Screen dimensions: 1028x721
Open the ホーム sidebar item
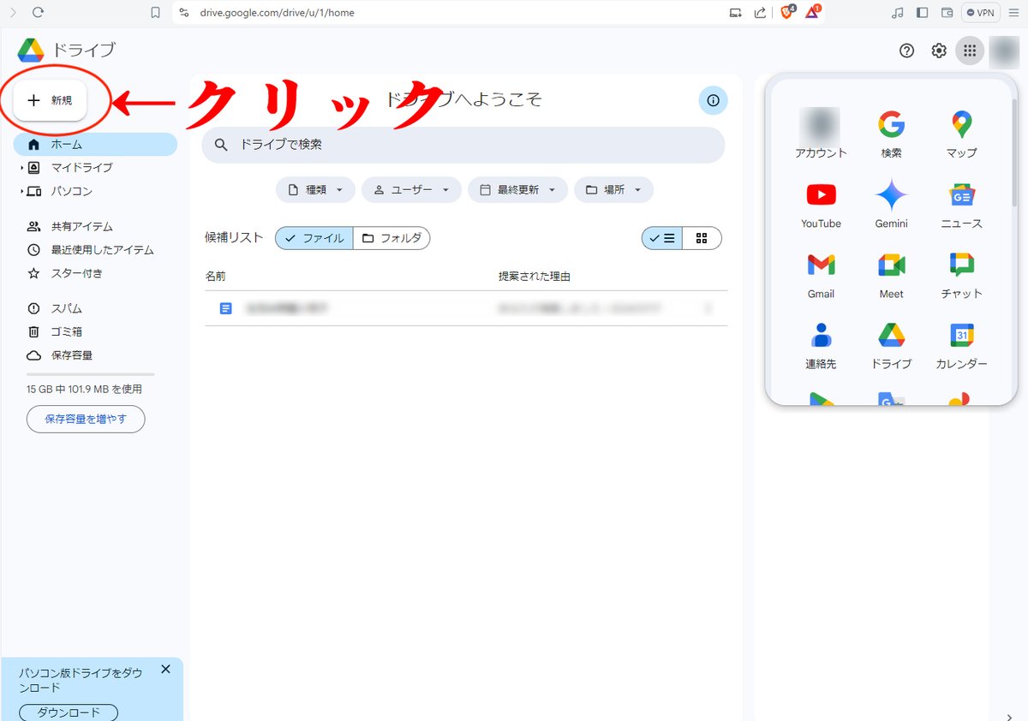click(95, 145)
